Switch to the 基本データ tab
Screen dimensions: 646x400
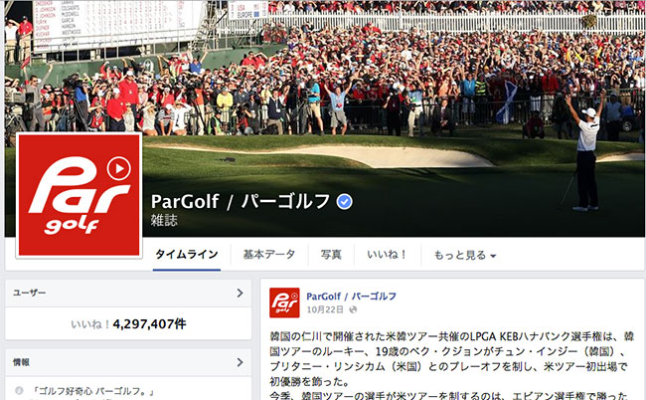click(x=269, y=255)
